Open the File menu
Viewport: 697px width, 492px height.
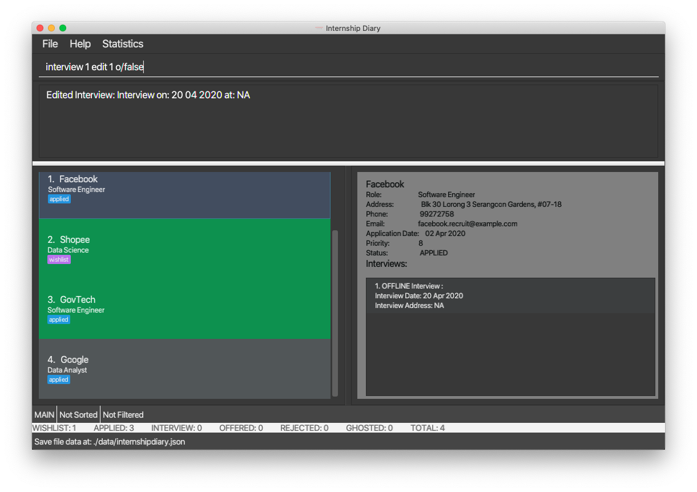pos(50,44)
